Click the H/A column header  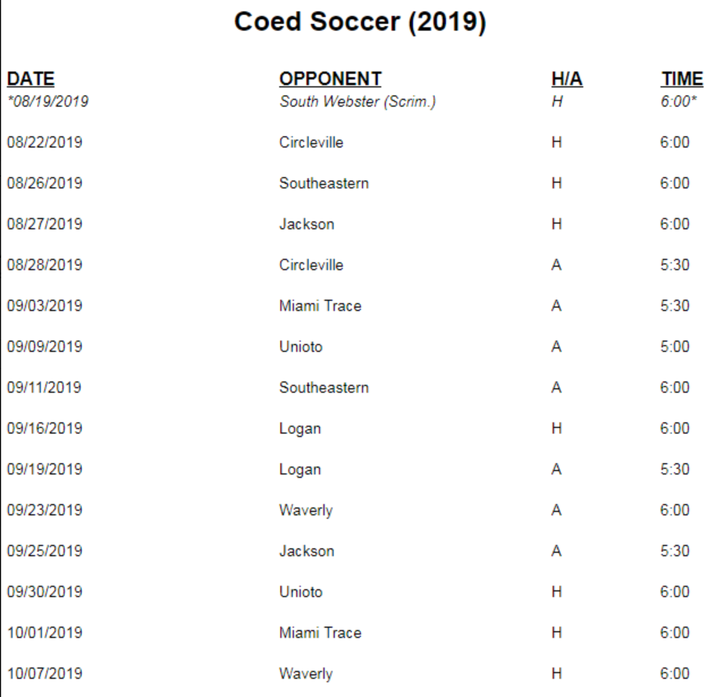pyautogui.click(x=567, y=78)
